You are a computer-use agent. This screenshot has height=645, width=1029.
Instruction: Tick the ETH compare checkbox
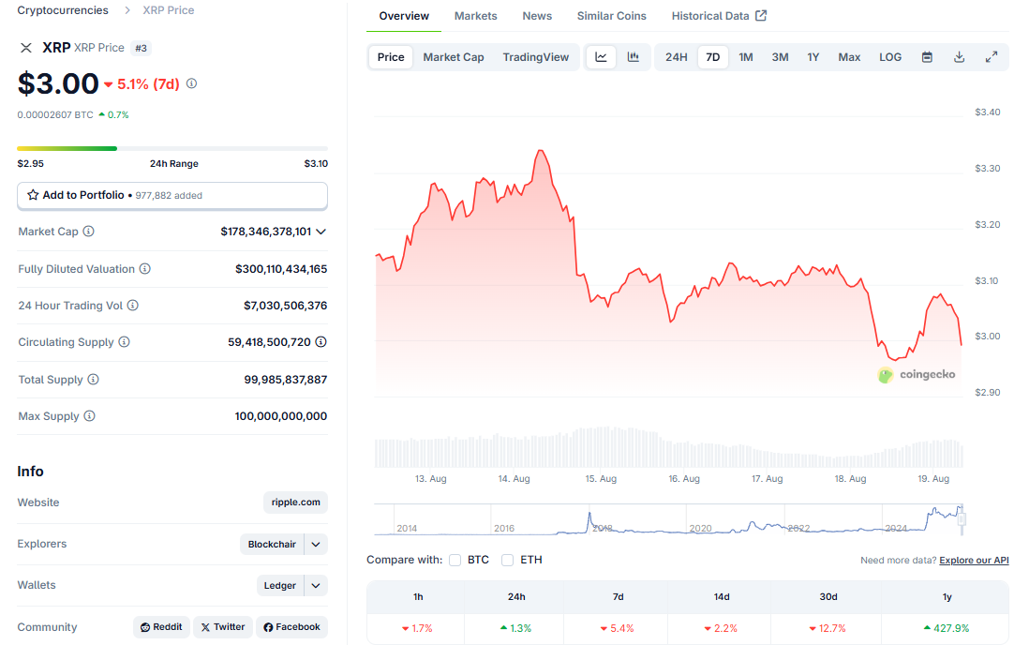[x=507, y=561]
